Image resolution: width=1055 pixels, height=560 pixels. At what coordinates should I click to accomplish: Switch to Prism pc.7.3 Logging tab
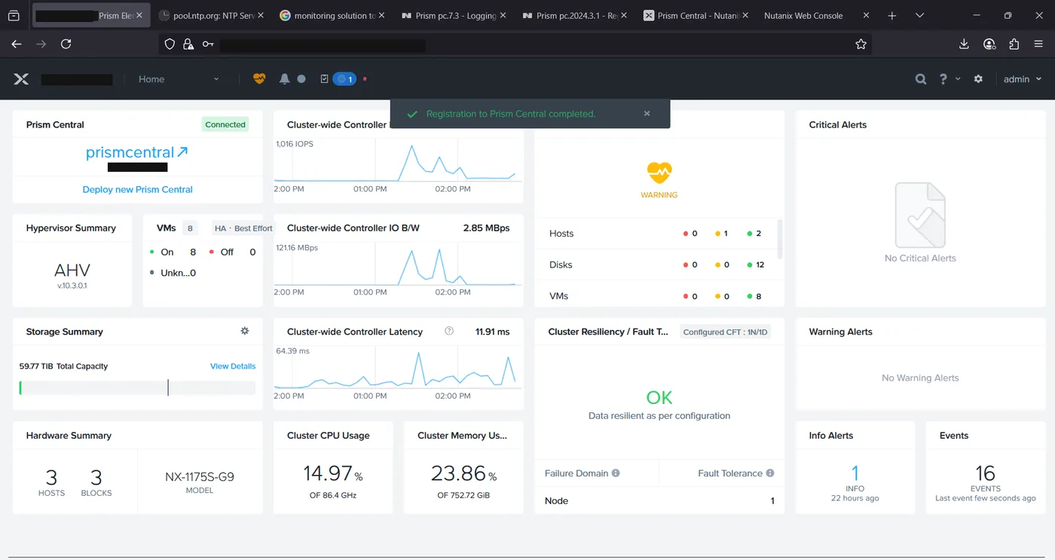tap(453, 15)
